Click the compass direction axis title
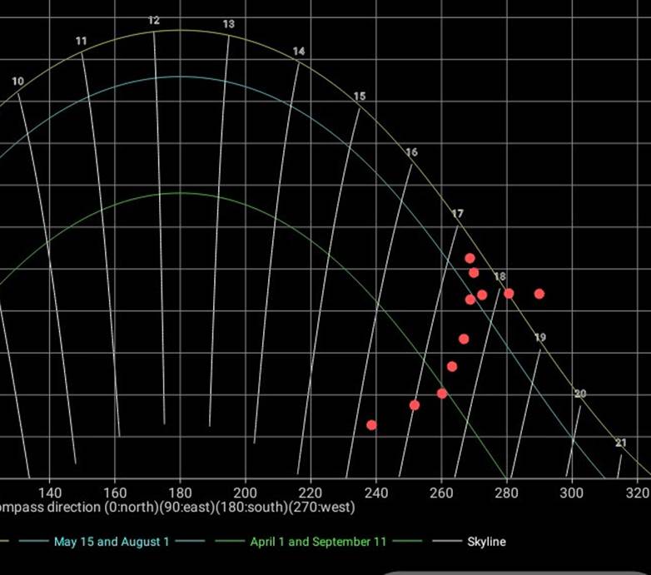Image resolution: width=651 pixels, height=575 pixels. point(177,507)
